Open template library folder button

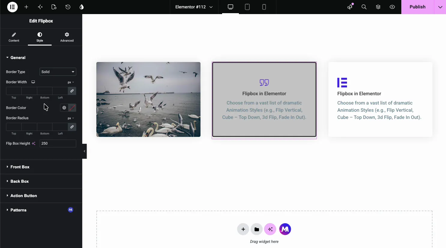257,229
